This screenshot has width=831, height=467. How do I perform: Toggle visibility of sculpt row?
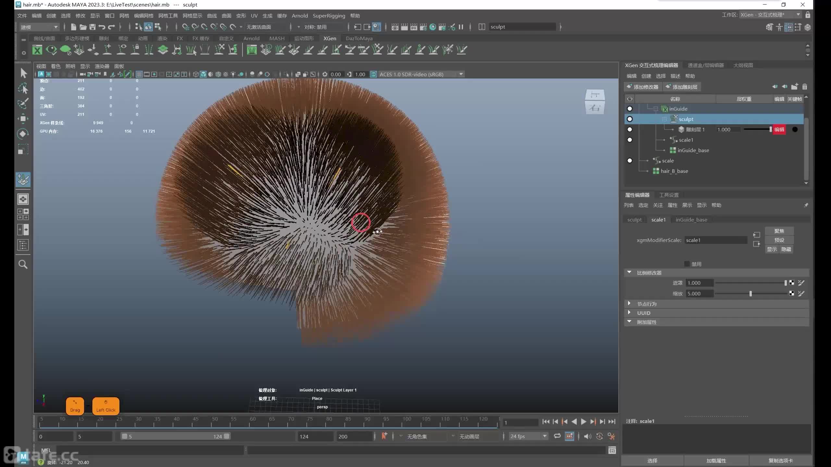(630, 119)
